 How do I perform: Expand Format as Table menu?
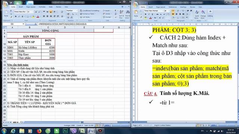(x=88, y=14)
